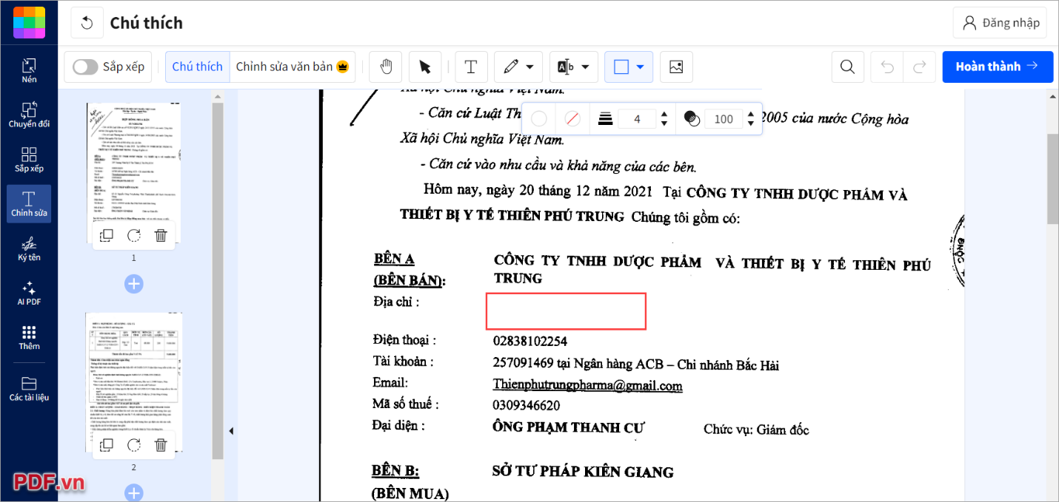Rotate page 2 with rotate icon
1059x502 pixels.
(134, 445)
